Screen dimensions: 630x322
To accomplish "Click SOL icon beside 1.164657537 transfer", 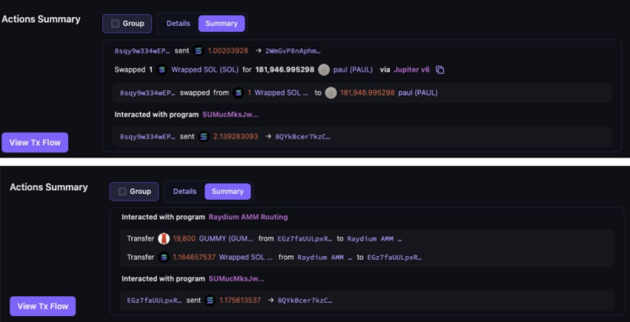I will [x=164, y=258].
